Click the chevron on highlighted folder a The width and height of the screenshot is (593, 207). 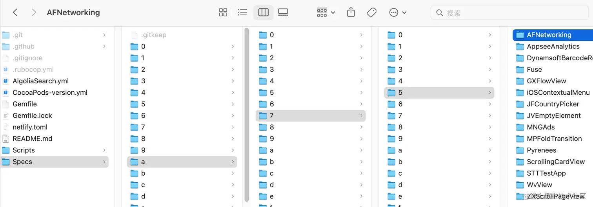[233, 162]
